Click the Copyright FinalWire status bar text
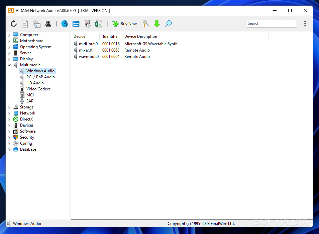Image resolution: width=319 pixels, height=234 pixels. pos(201,224)
